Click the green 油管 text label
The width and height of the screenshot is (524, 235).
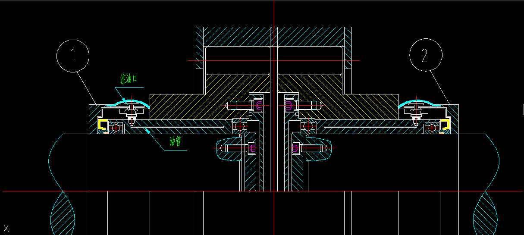(176, 141)
